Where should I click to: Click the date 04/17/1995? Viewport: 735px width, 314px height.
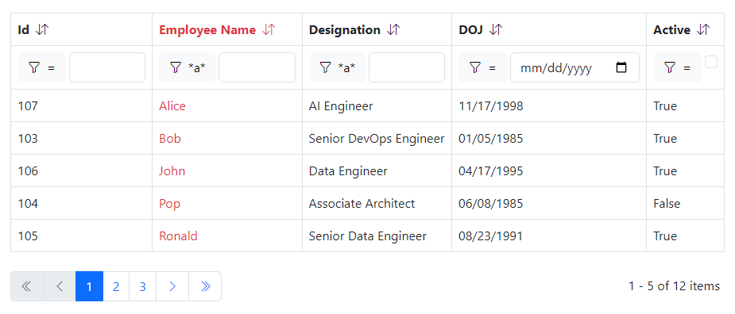491,171
